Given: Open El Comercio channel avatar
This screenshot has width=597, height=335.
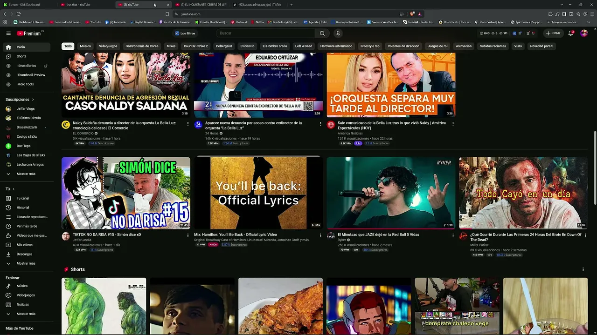Looking at the screenshot, I should [x=66, y=125].
